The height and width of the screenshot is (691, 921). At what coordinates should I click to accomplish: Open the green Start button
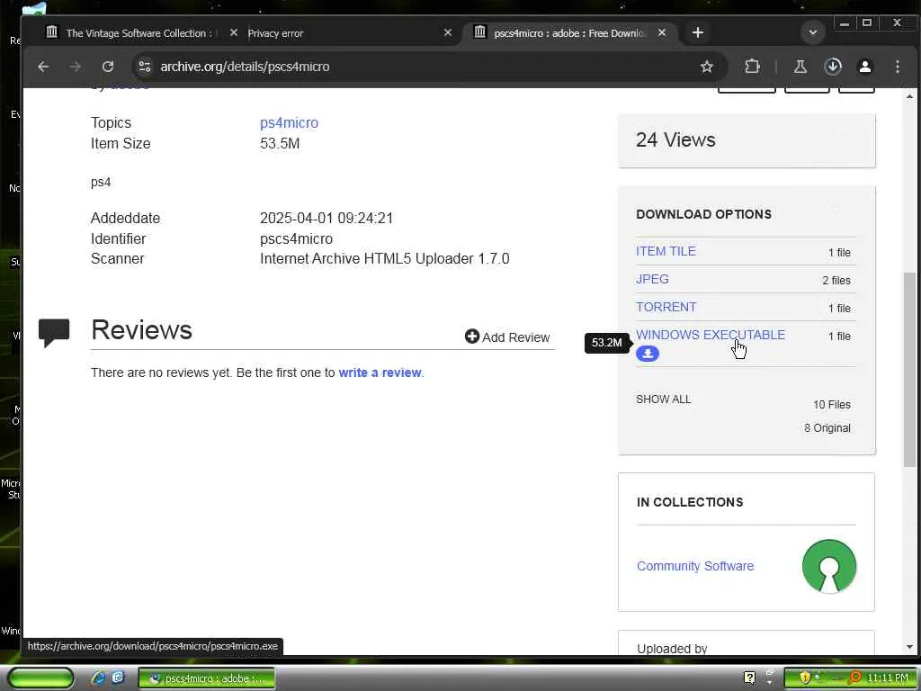coord(40,678)
